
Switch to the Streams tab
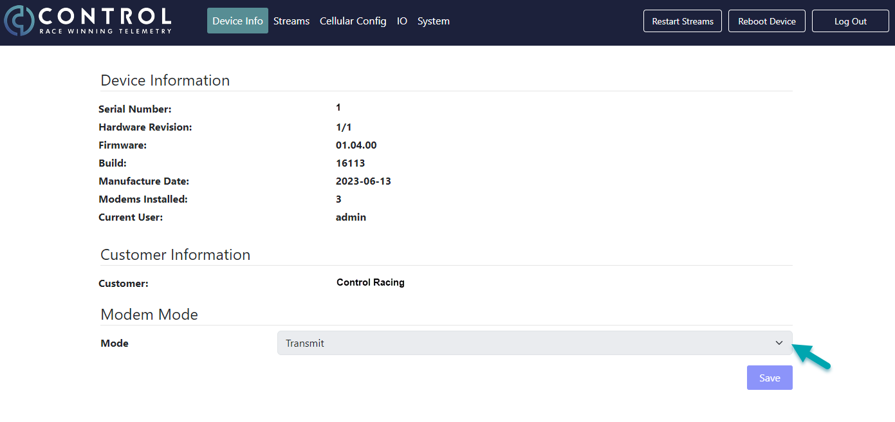pyautogui.click(x=291, y=21)
